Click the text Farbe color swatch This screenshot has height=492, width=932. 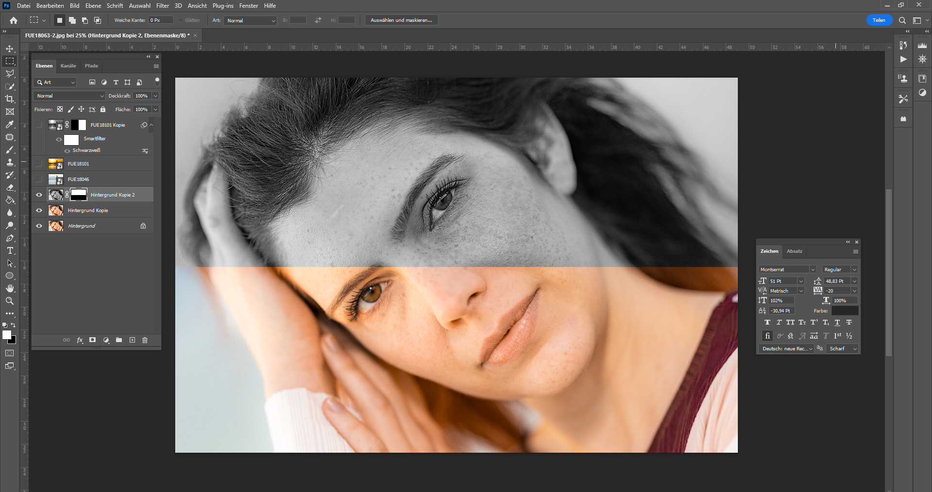click(845, 311)
